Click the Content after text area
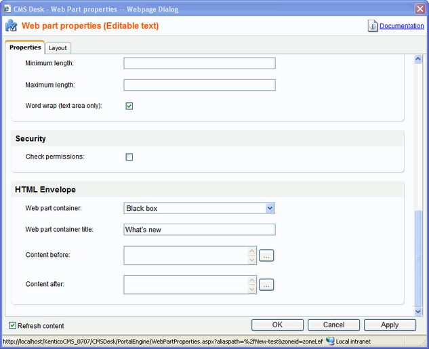This screenshot has width=429, height=349. (x=190, y=285)
